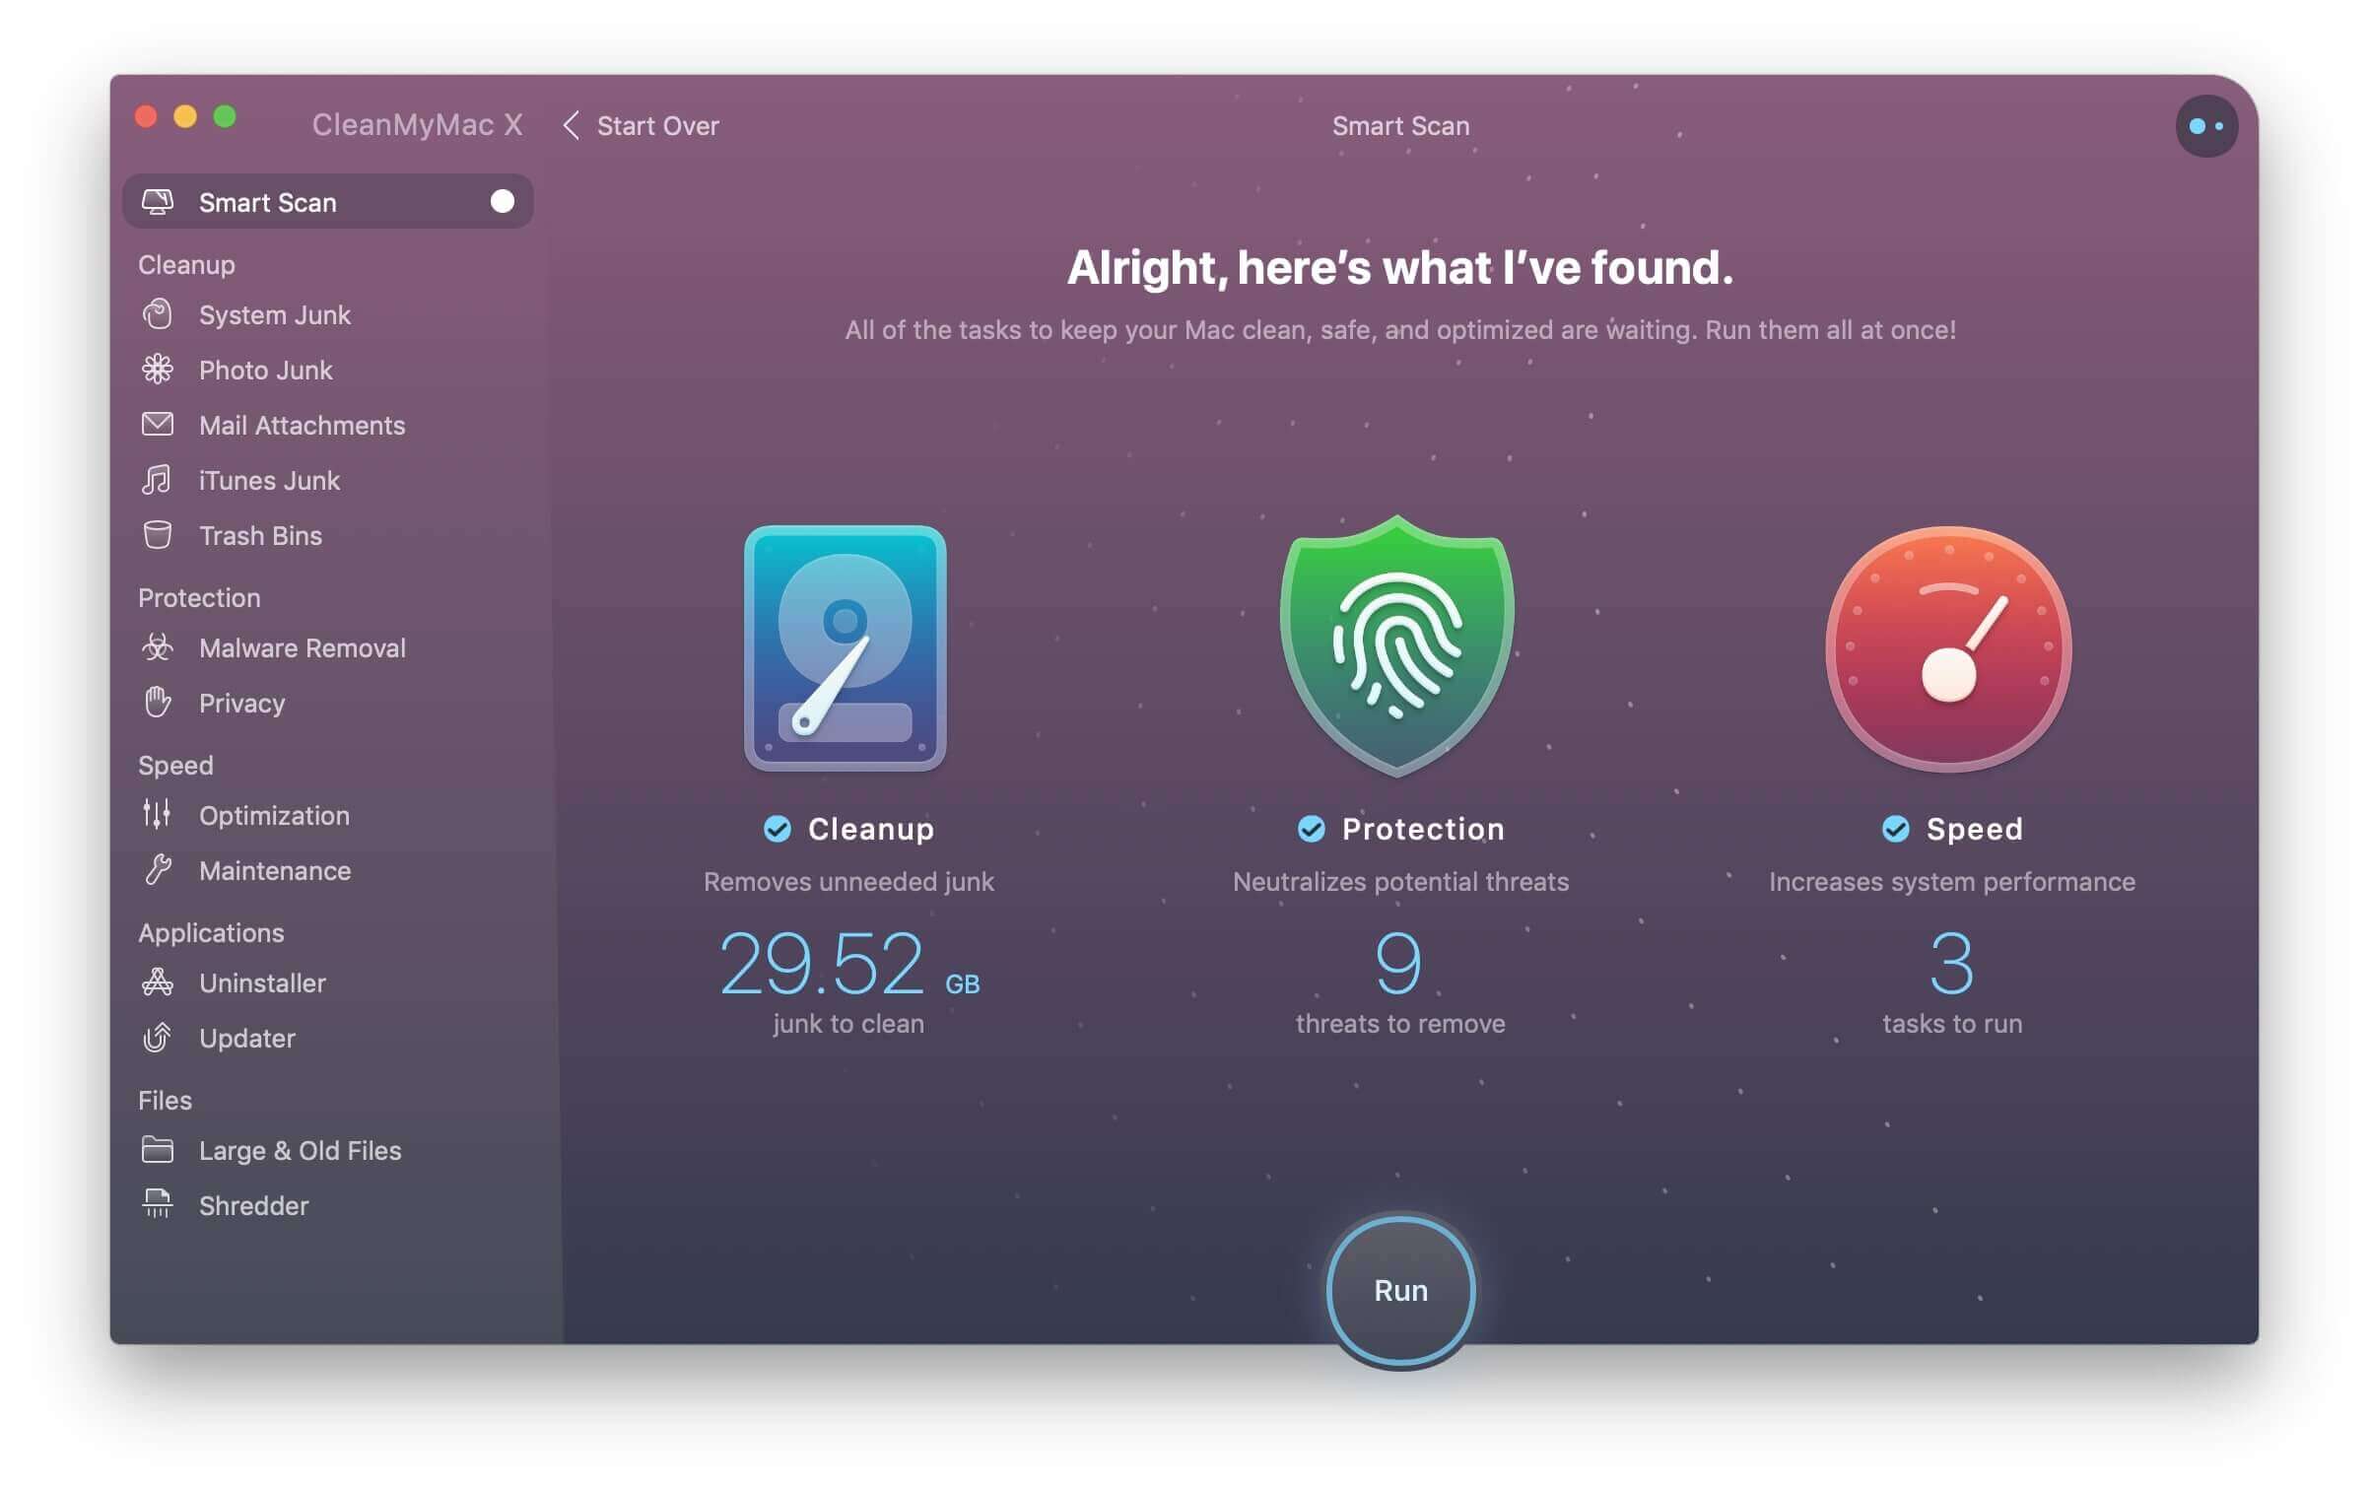Expand Cleanup section in sidebar

pos(185,264)
